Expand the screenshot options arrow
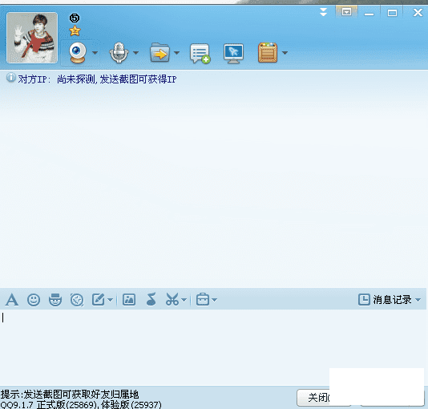 point(184,300)
